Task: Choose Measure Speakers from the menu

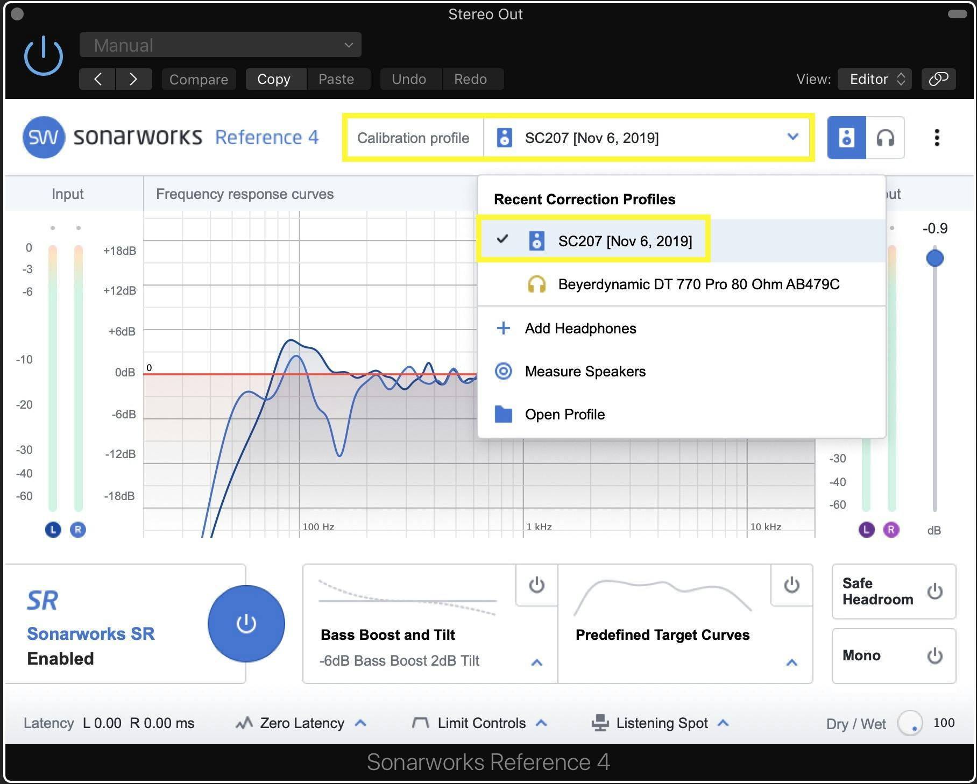Action: [x=585, y=372]
